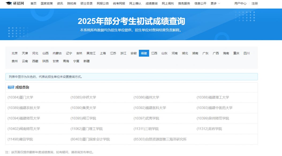This screenshot has width=282, height=156.
Task: Select the 四川 province tab
Action: [246, 53]
